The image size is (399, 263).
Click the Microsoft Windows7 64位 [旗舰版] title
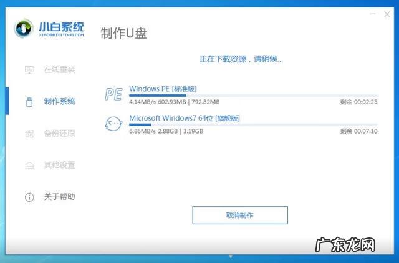[185, 118]
